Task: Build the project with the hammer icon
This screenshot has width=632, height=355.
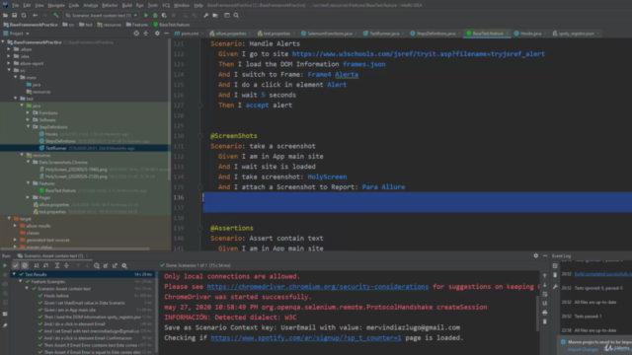Action: (56, 16)
